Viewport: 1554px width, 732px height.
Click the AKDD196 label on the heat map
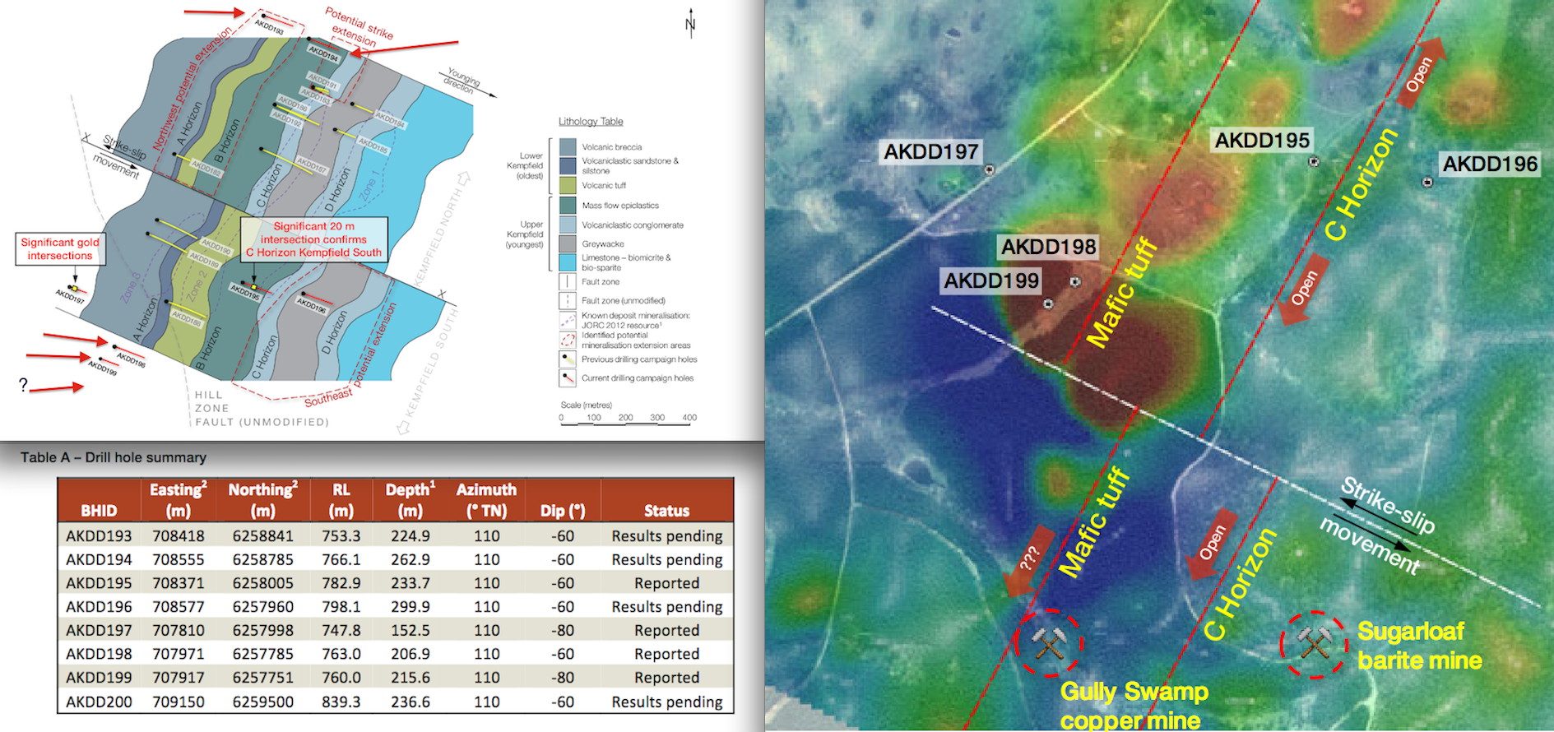1490,164
